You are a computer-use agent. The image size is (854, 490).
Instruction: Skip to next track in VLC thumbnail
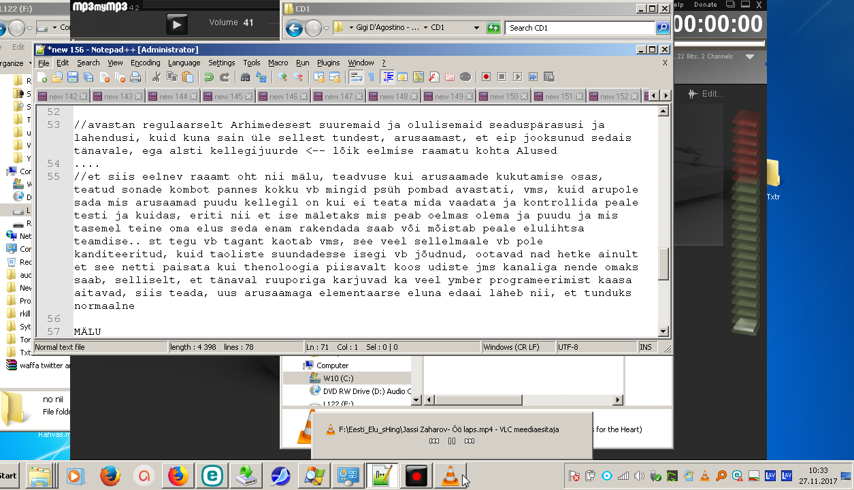pos(469,441)
